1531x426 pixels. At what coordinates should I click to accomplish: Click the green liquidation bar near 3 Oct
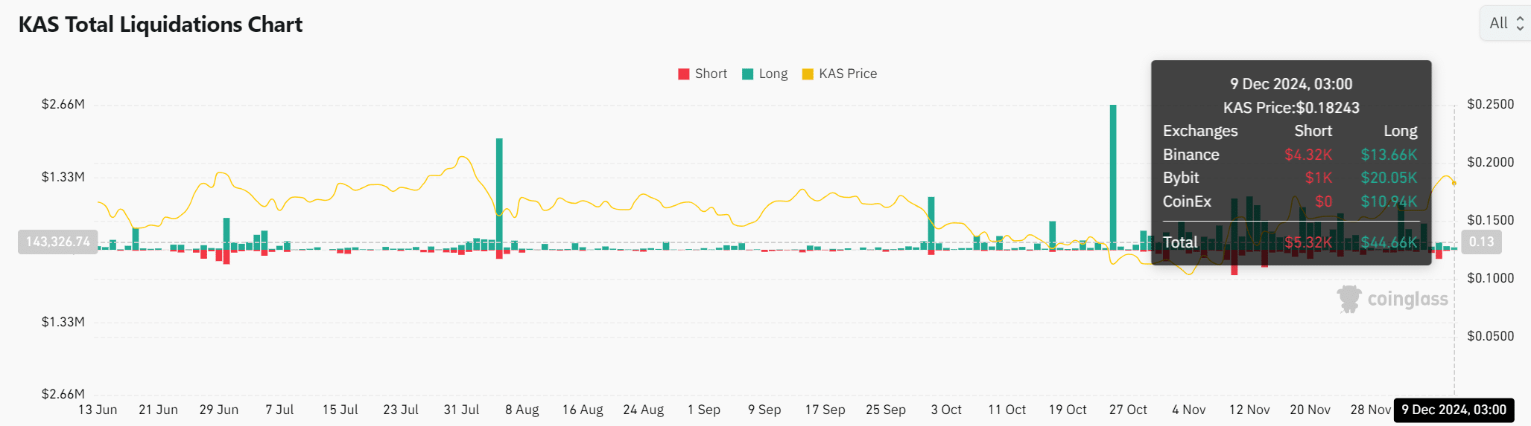[931, 219]
